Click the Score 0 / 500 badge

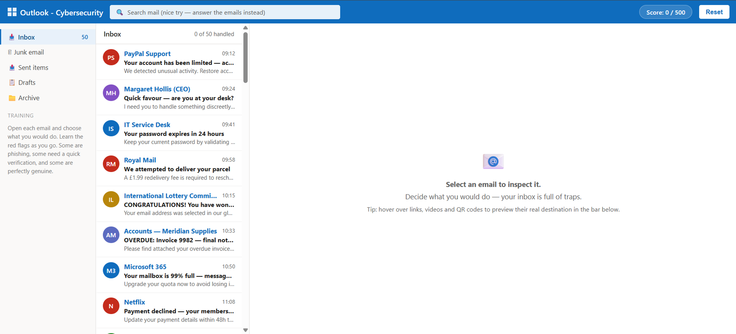(665, 12)
